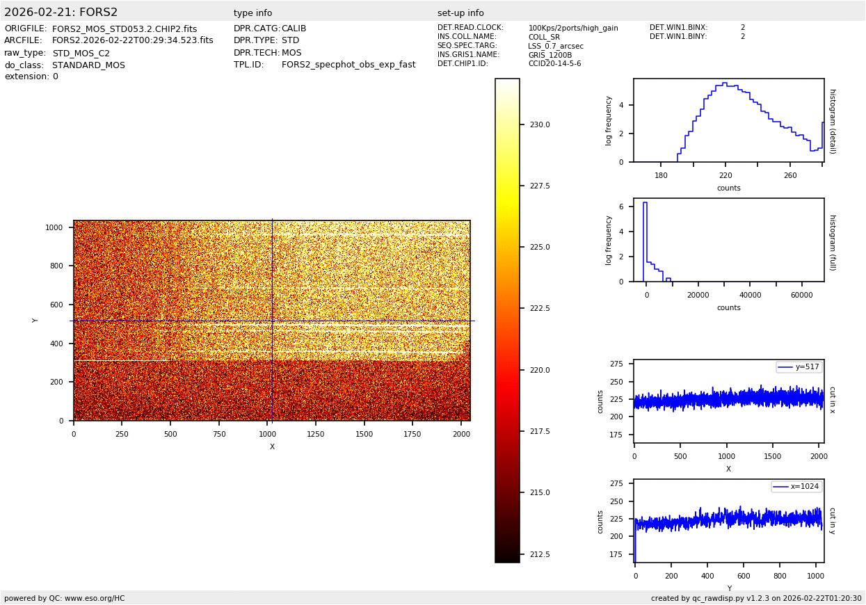866x605 pixels.
Task: Click the 230.0 tick label on colorbar
Action: [x=540, y=125]
